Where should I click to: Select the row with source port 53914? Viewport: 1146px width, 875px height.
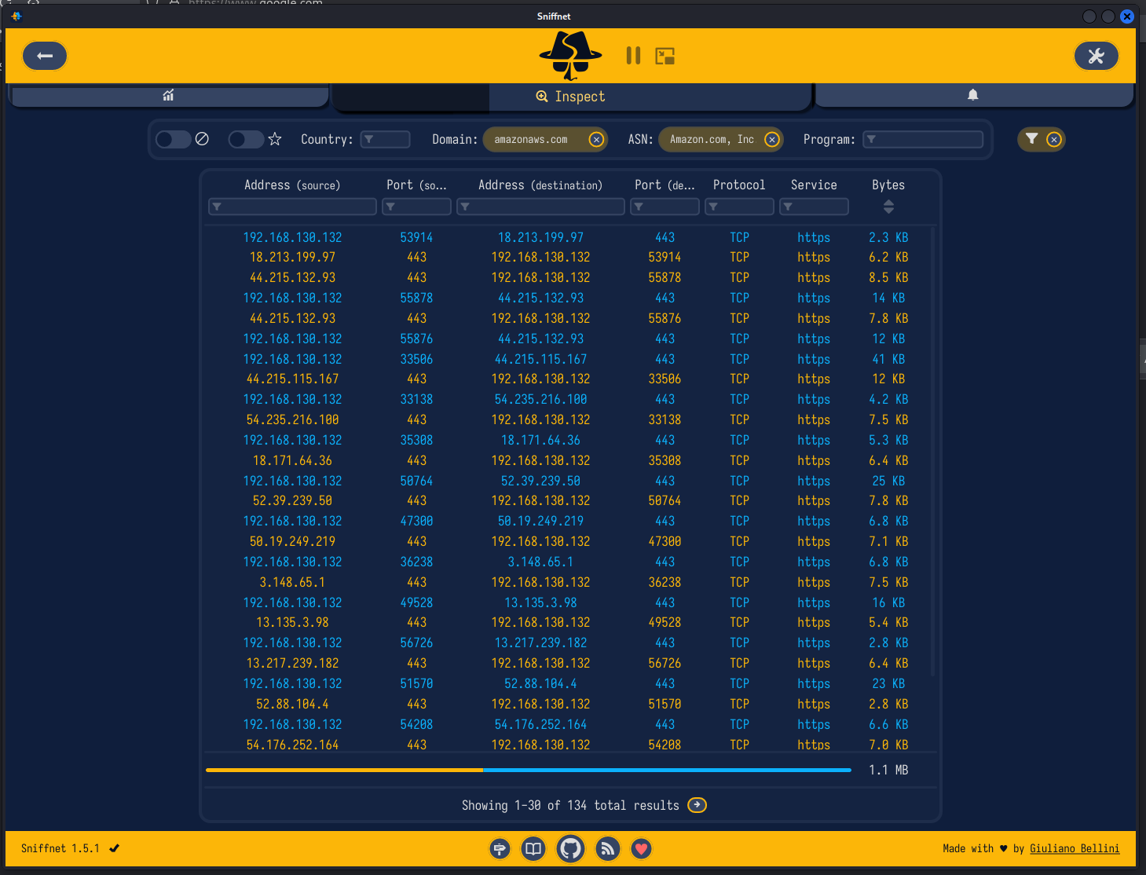[416, 237]
